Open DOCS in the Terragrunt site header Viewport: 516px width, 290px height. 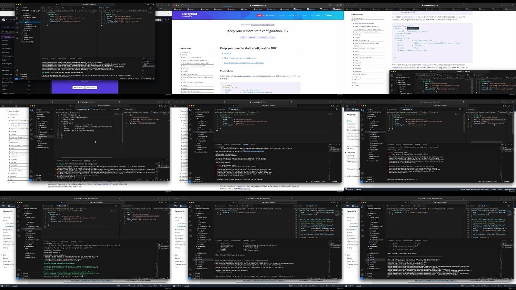tap(305, 15)
